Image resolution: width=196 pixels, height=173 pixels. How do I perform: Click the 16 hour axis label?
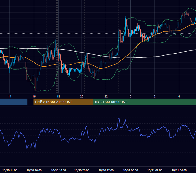[34, 97]
